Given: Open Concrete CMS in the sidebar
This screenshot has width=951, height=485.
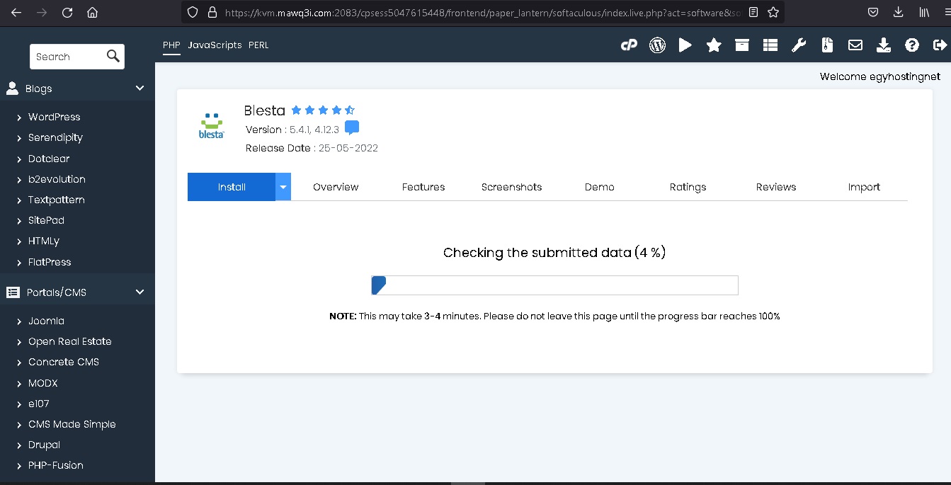Looking at the screenshot, I should (64, 362).
